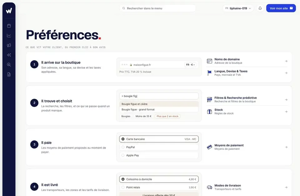Screen dimensions: 300x196
Task: Click the bougie fig search preview field
Action: (x=159, y=96)
